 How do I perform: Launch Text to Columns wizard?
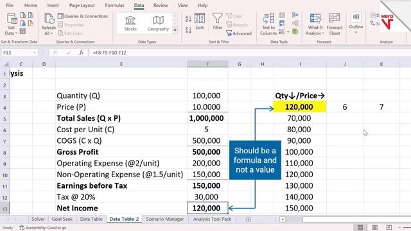[268, 24]
